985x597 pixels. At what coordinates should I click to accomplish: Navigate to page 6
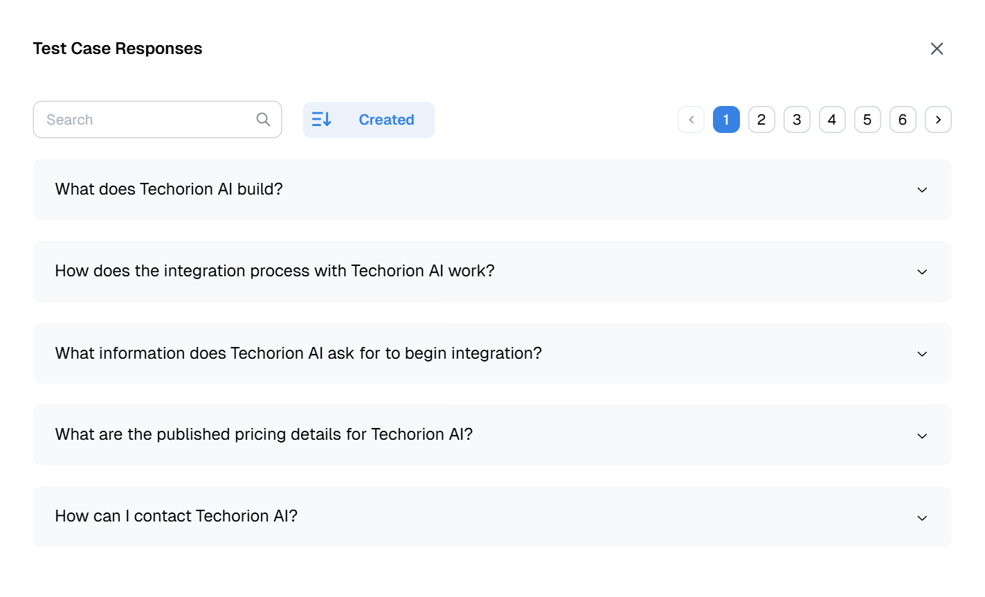tap(903, 120)
